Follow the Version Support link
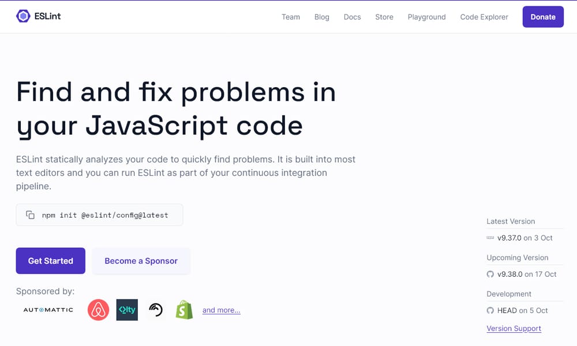Screen dimensions: 577x346 514,328
